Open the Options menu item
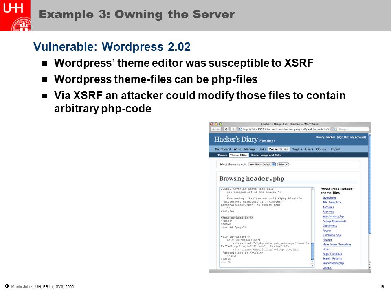Image resolution: width=391 pixels, height=293 pixels. 322,149
